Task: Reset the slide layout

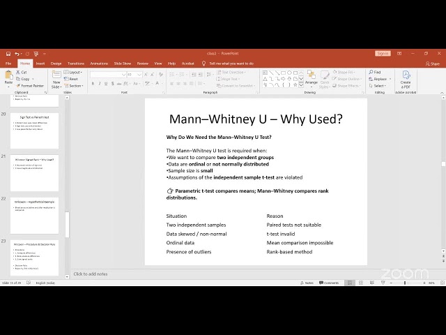Action: tap(71, 79)
